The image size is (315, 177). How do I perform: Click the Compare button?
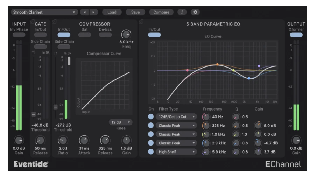pos(161,12)
